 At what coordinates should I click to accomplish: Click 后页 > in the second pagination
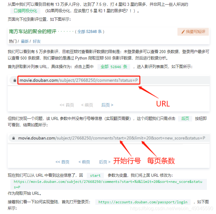pyautogui.click(x=105, y=162)
